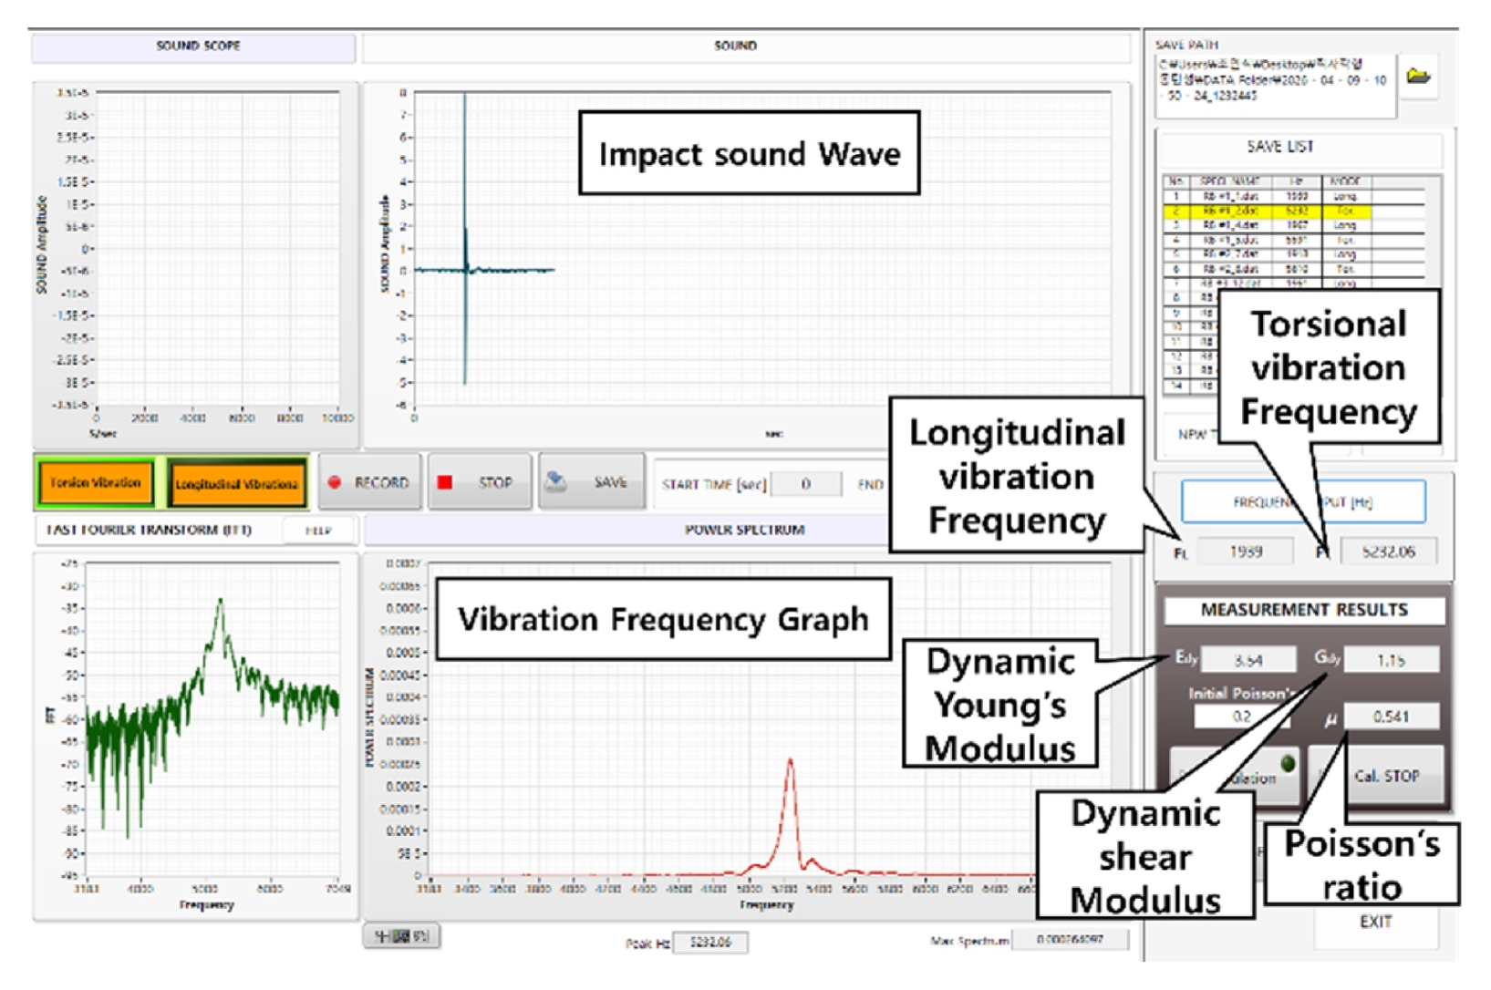This screenshot has width=1491, height=990.
Task: Click the green LED on Calculation button
Action: (x=1288, y=763)
